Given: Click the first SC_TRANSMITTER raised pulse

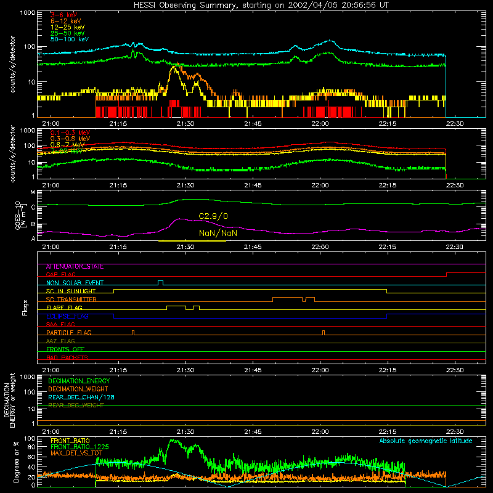Looking at the screenshot, I should click(x=287, y=299).
